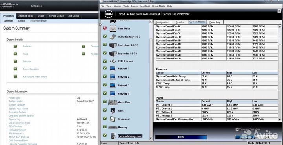Switch to the Results tab

pos(179,22)
